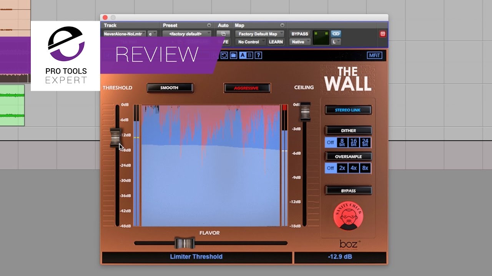Select 8 bit dither

click(342, 143)
